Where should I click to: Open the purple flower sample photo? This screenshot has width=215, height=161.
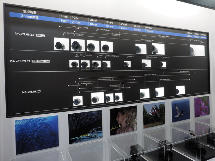tap(202, 107)
